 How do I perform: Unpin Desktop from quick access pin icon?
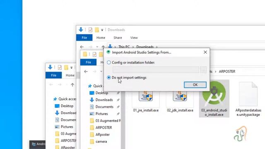[118, 93]
